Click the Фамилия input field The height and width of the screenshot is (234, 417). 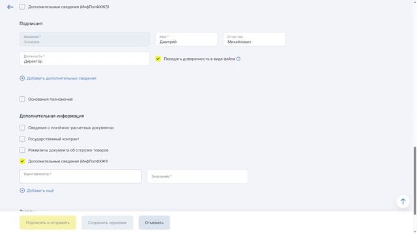[x=85, y=39]
